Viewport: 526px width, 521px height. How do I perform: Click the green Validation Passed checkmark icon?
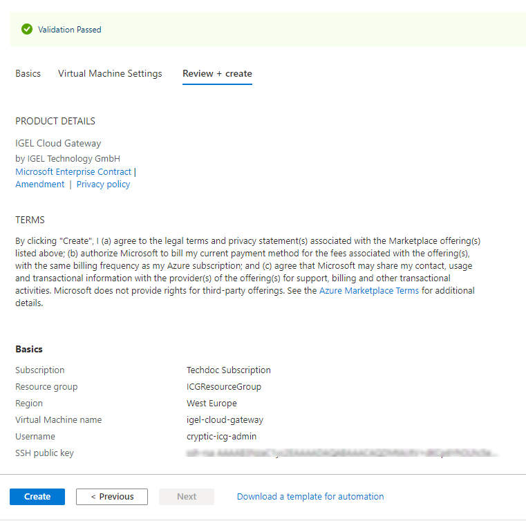(27, 29)
